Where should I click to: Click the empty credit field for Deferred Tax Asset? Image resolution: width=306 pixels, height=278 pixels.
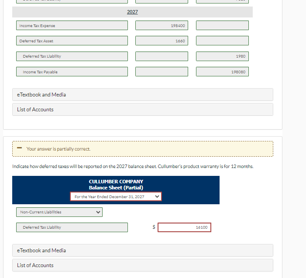pyautogui.click(x=223, y=41)
